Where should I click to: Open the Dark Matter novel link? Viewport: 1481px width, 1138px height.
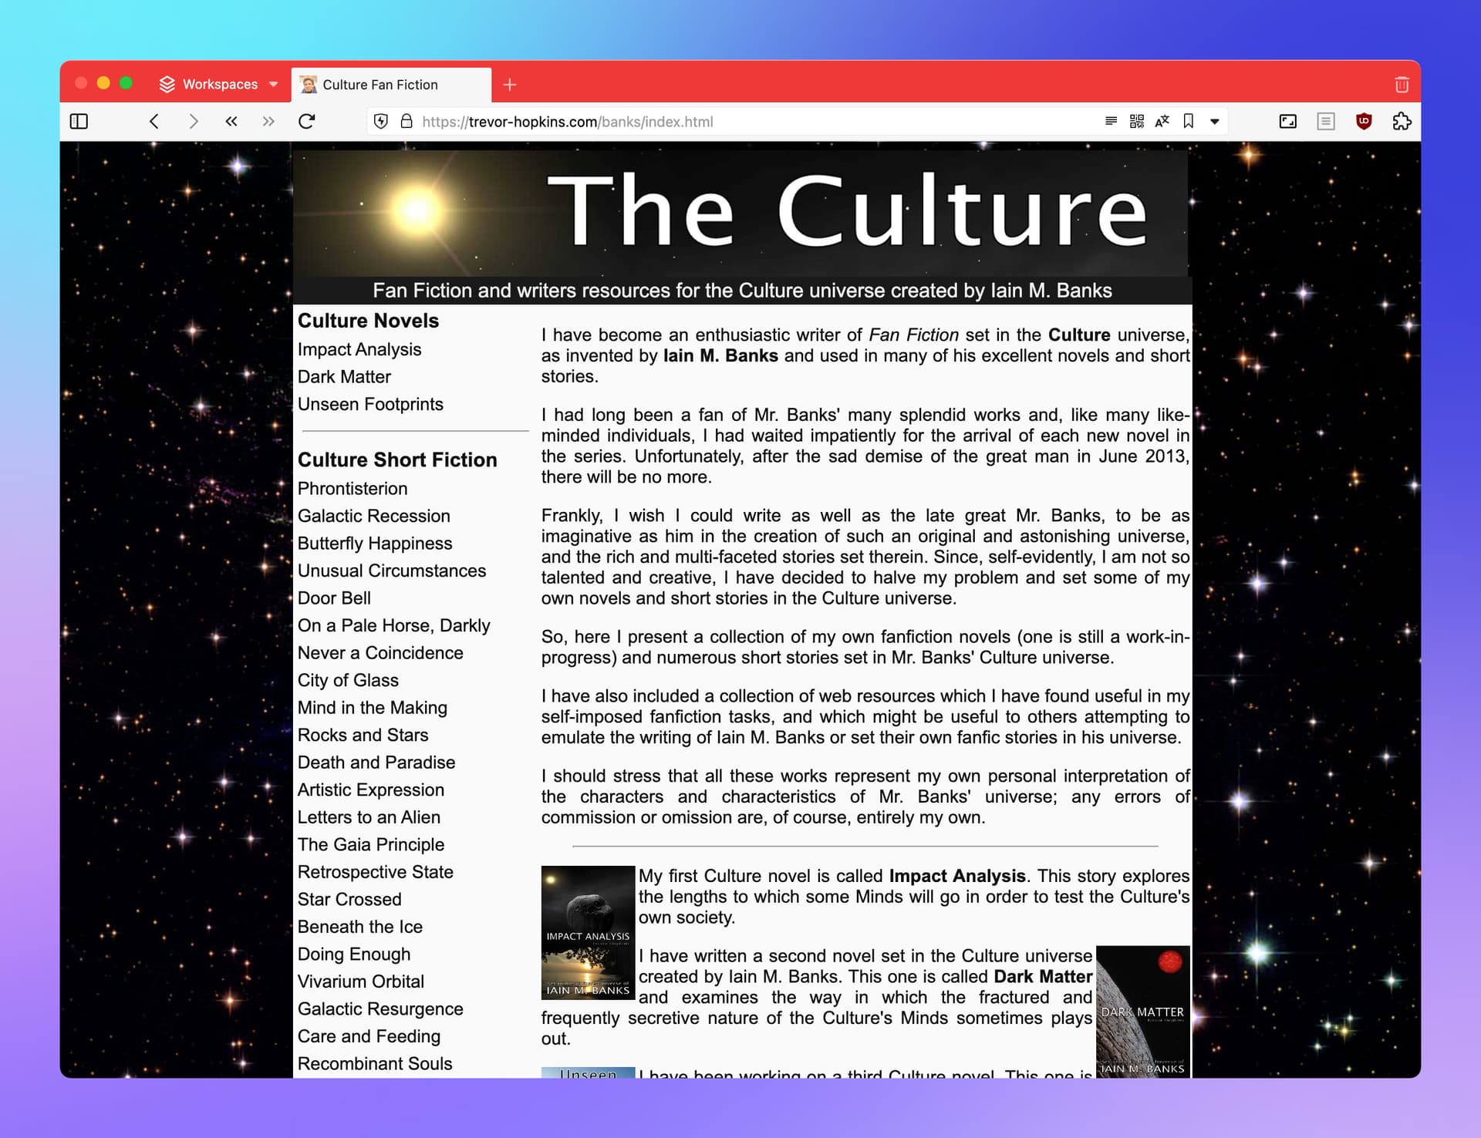344,377
